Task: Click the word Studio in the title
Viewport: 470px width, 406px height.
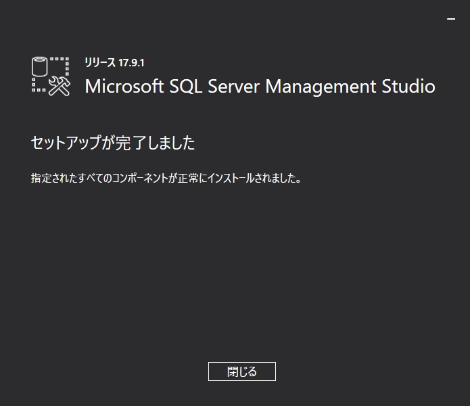Action: click(408, 87)
